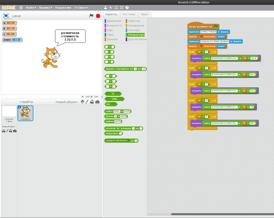Screen dimensions: 274x218
Task: Select the Данные block category
Action: click(x=111, y=39)
